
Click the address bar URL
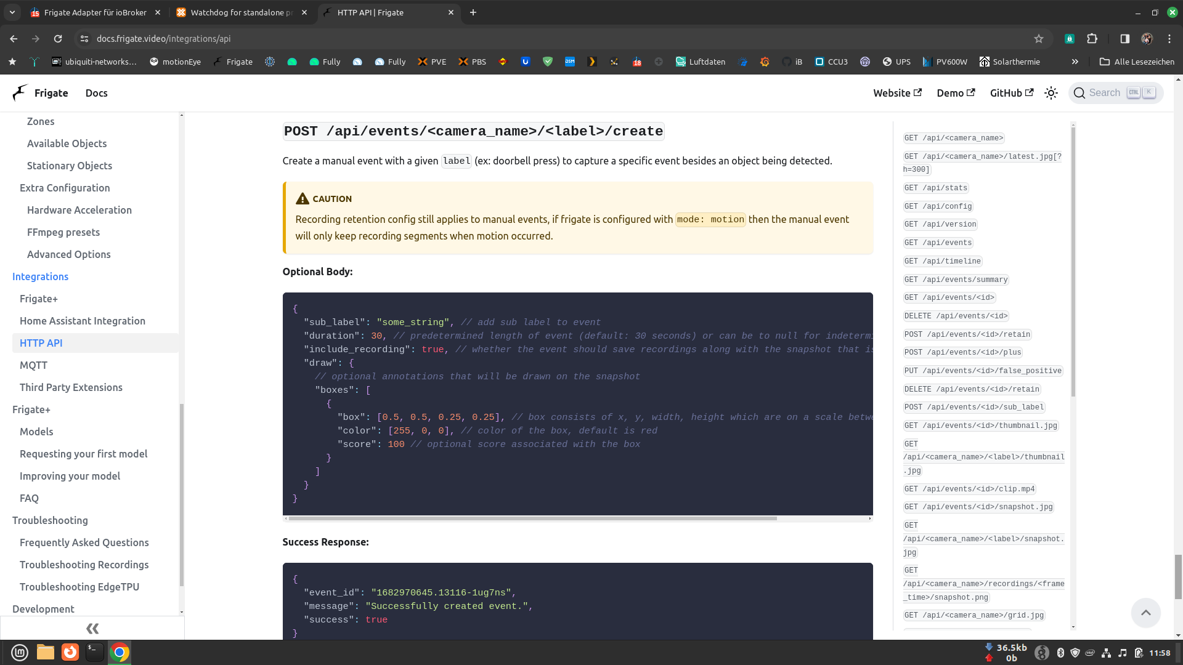[x=163, y=38]
